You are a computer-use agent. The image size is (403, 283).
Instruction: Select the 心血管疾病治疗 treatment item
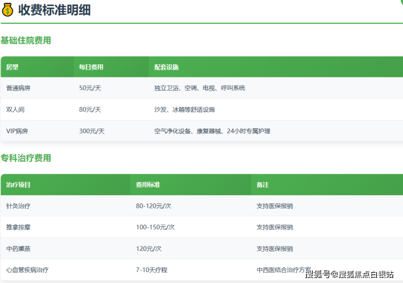coord(28,270)
